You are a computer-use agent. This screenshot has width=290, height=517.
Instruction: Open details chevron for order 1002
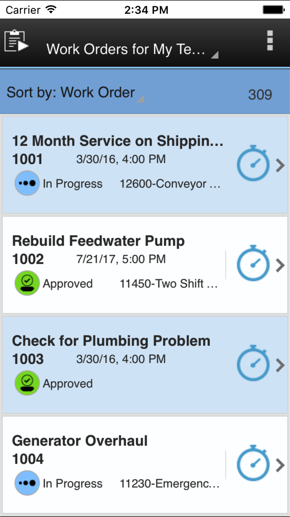(x=280, y=265)
